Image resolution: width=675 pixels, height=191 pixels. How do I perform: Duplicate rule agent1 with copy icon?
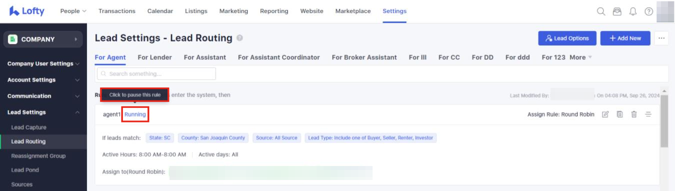click(619, 114)
